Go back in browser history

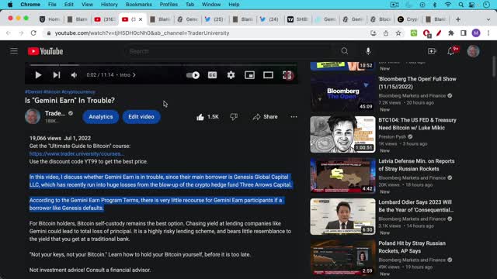[9, 33]
